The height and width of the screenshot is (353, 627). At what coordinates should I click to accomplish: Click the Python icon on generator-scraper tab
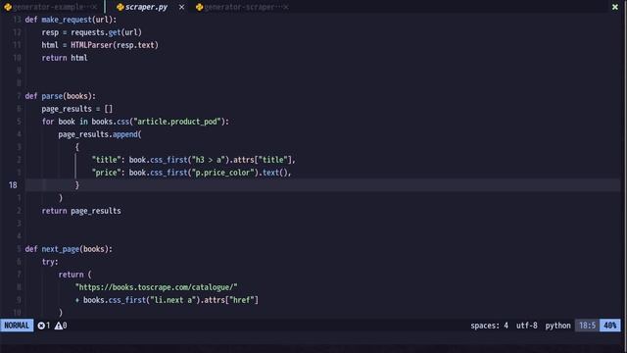click(x=199, y=7)
